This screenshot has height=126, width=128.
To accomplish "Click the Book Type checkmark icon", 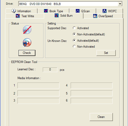I will (x=46, y=11).
